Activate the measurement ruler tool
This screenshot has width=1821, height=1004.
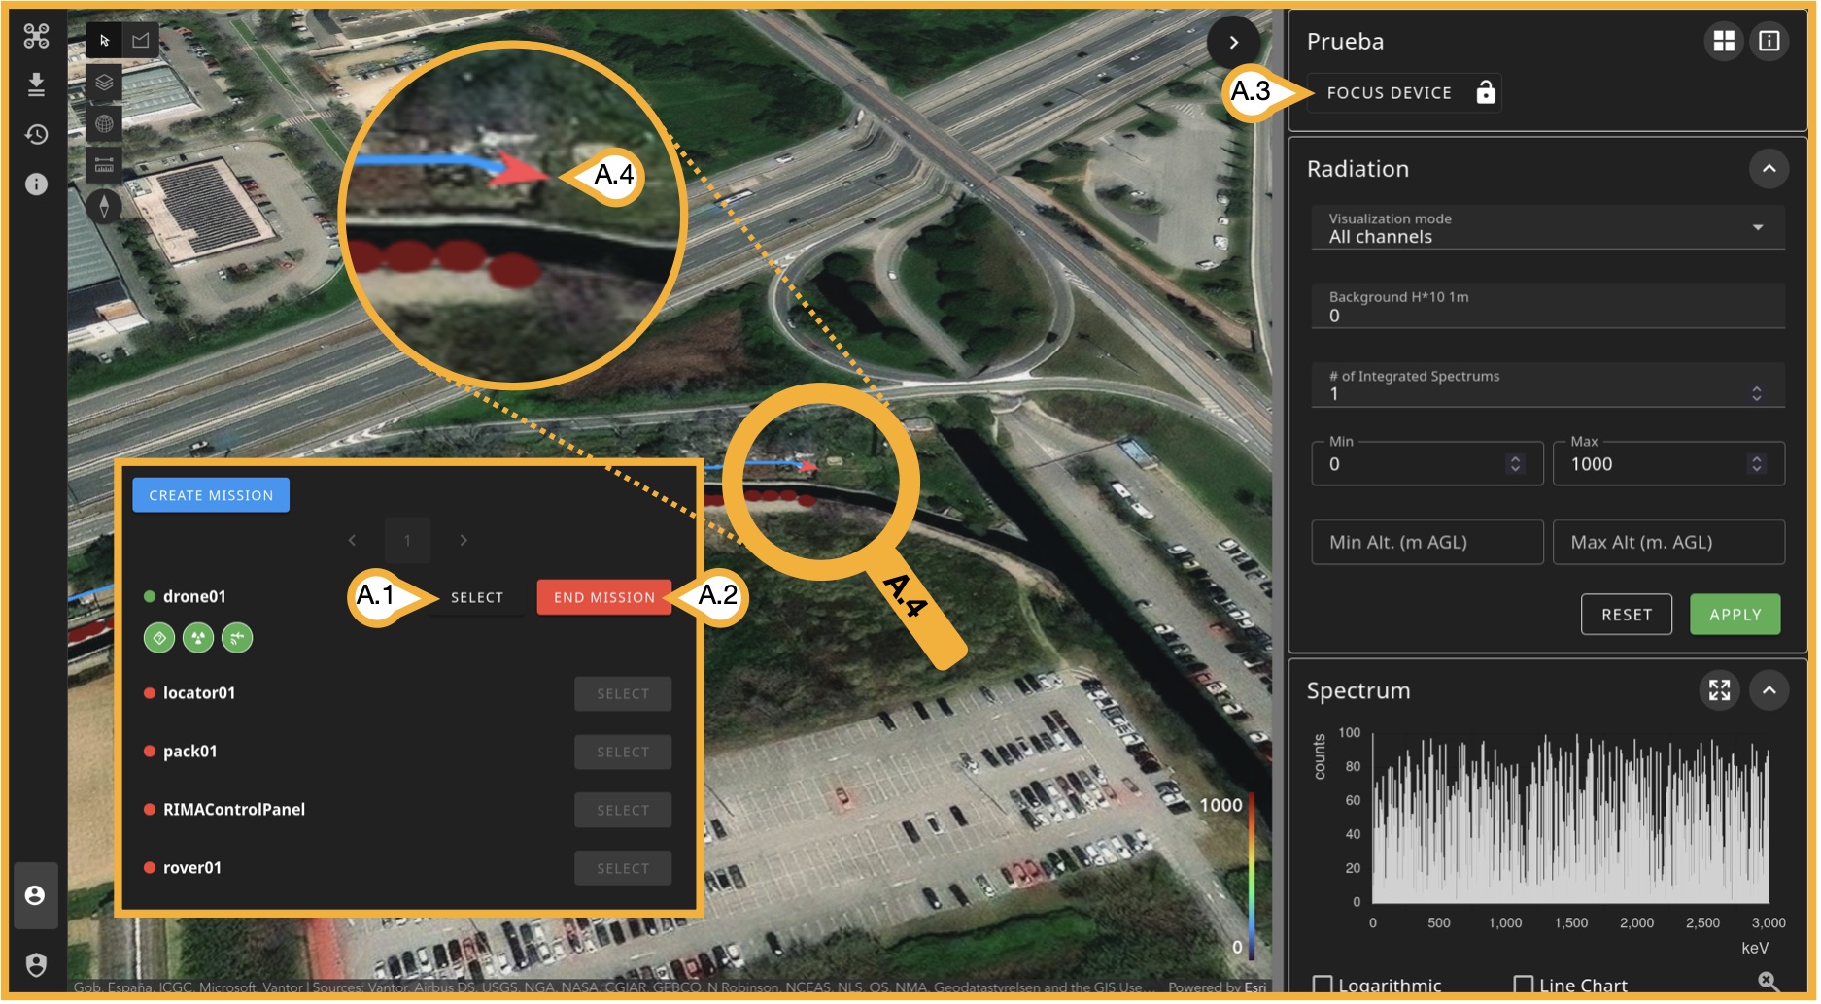(104, 164)
